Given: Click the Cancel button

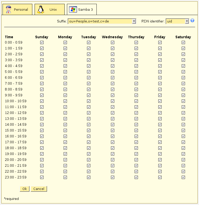Looking at the screenshot, I should click(x=39, y=189).
